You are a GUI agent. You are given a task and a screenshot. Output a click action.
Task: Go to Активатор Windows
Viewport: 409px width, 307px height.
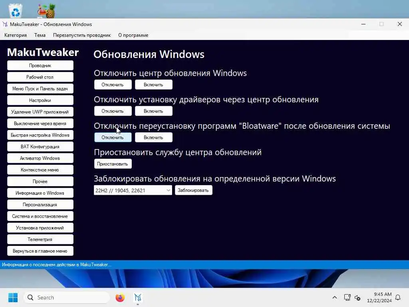pyautogui.click(x=40, y=158)
